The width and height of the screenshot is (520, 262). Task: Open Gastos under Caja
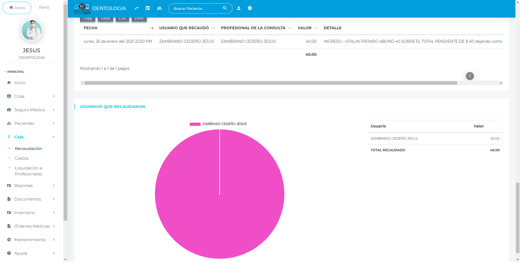pyautogui.click(x=22, y=158)
